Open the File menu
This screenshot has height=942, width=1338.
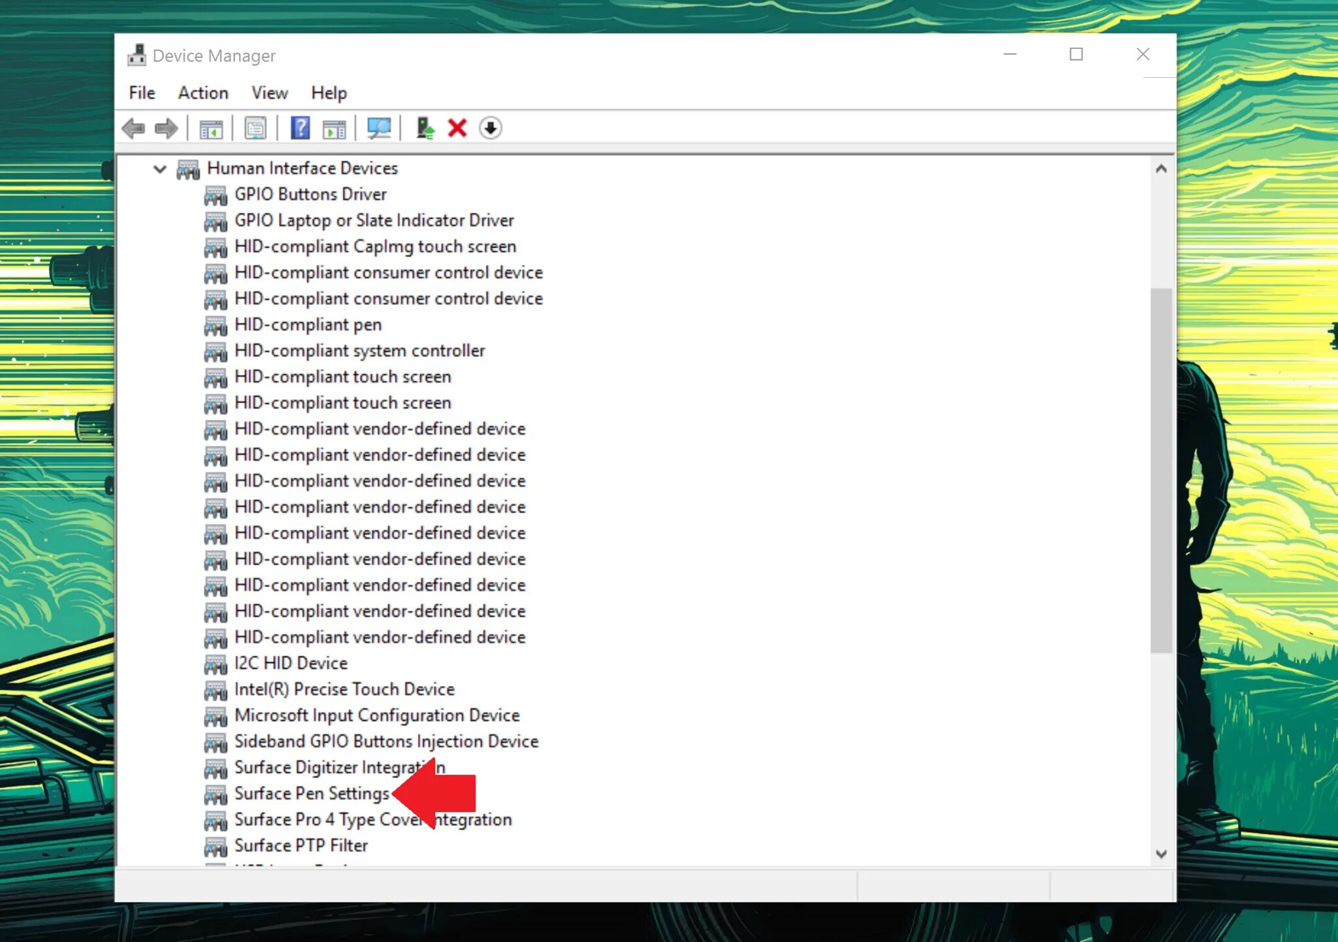pos(142,93)
